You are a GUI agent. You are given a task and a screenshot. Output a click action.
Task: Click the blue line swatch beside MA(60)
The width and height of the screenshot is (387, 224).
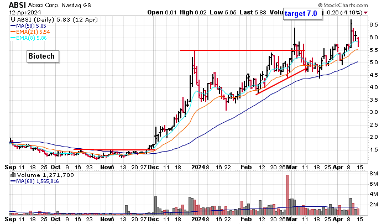tap(13, 181)
